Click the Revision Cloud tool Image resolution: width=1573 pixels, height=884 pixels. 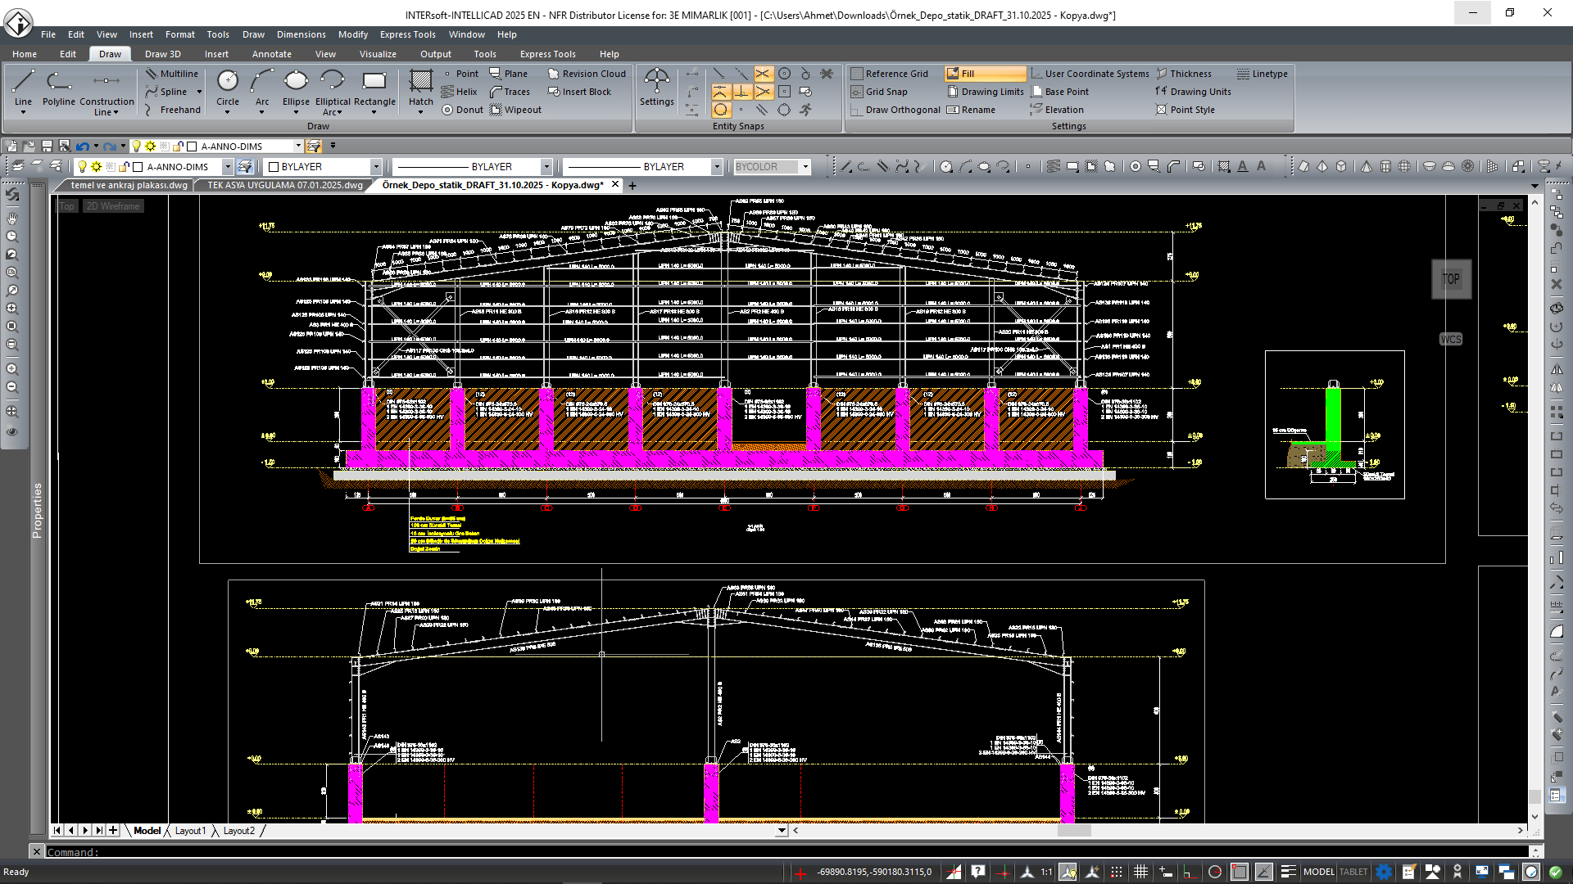click(x=587, y=74)
